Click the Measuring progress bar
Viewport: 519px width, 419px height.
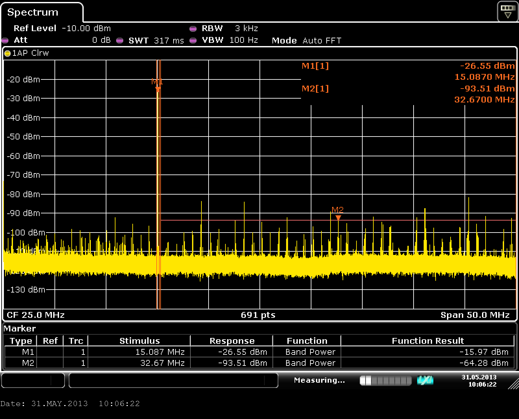coord(385,380)
